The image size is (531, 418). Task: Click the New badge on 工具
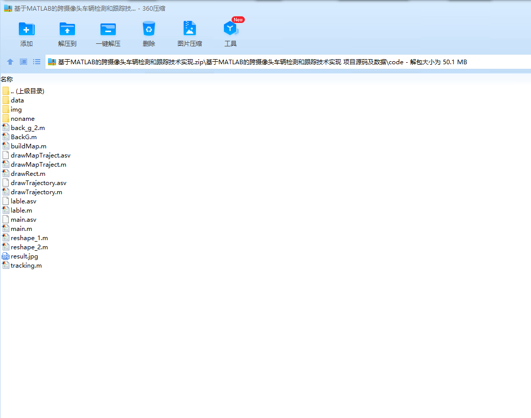point(238,20)
